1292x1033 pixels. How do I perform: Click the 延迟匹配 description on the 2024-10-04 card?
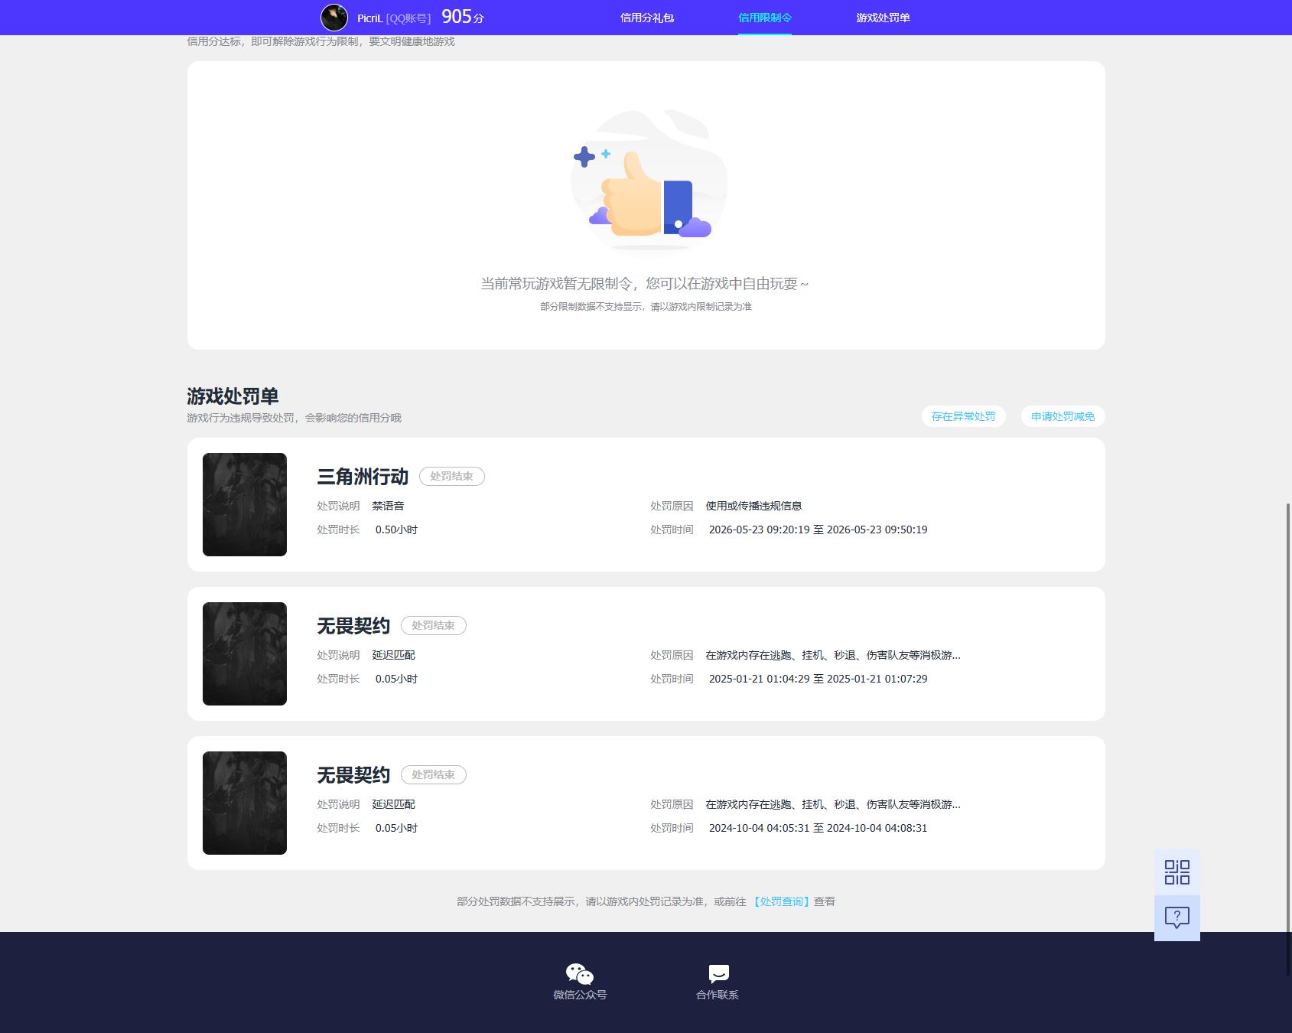(393, 804)
